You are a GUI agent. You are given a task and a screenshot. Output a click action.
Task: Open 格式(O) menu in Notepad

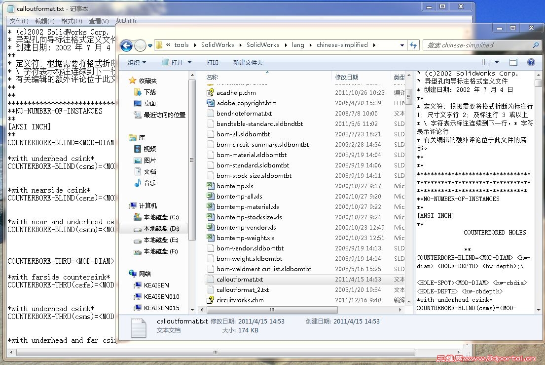tap(72, 21)
